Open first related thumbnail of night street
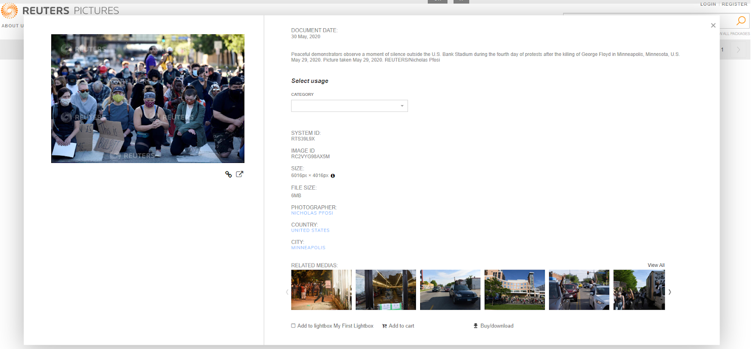This screenshot has width=752, height=349. [321, 290]
